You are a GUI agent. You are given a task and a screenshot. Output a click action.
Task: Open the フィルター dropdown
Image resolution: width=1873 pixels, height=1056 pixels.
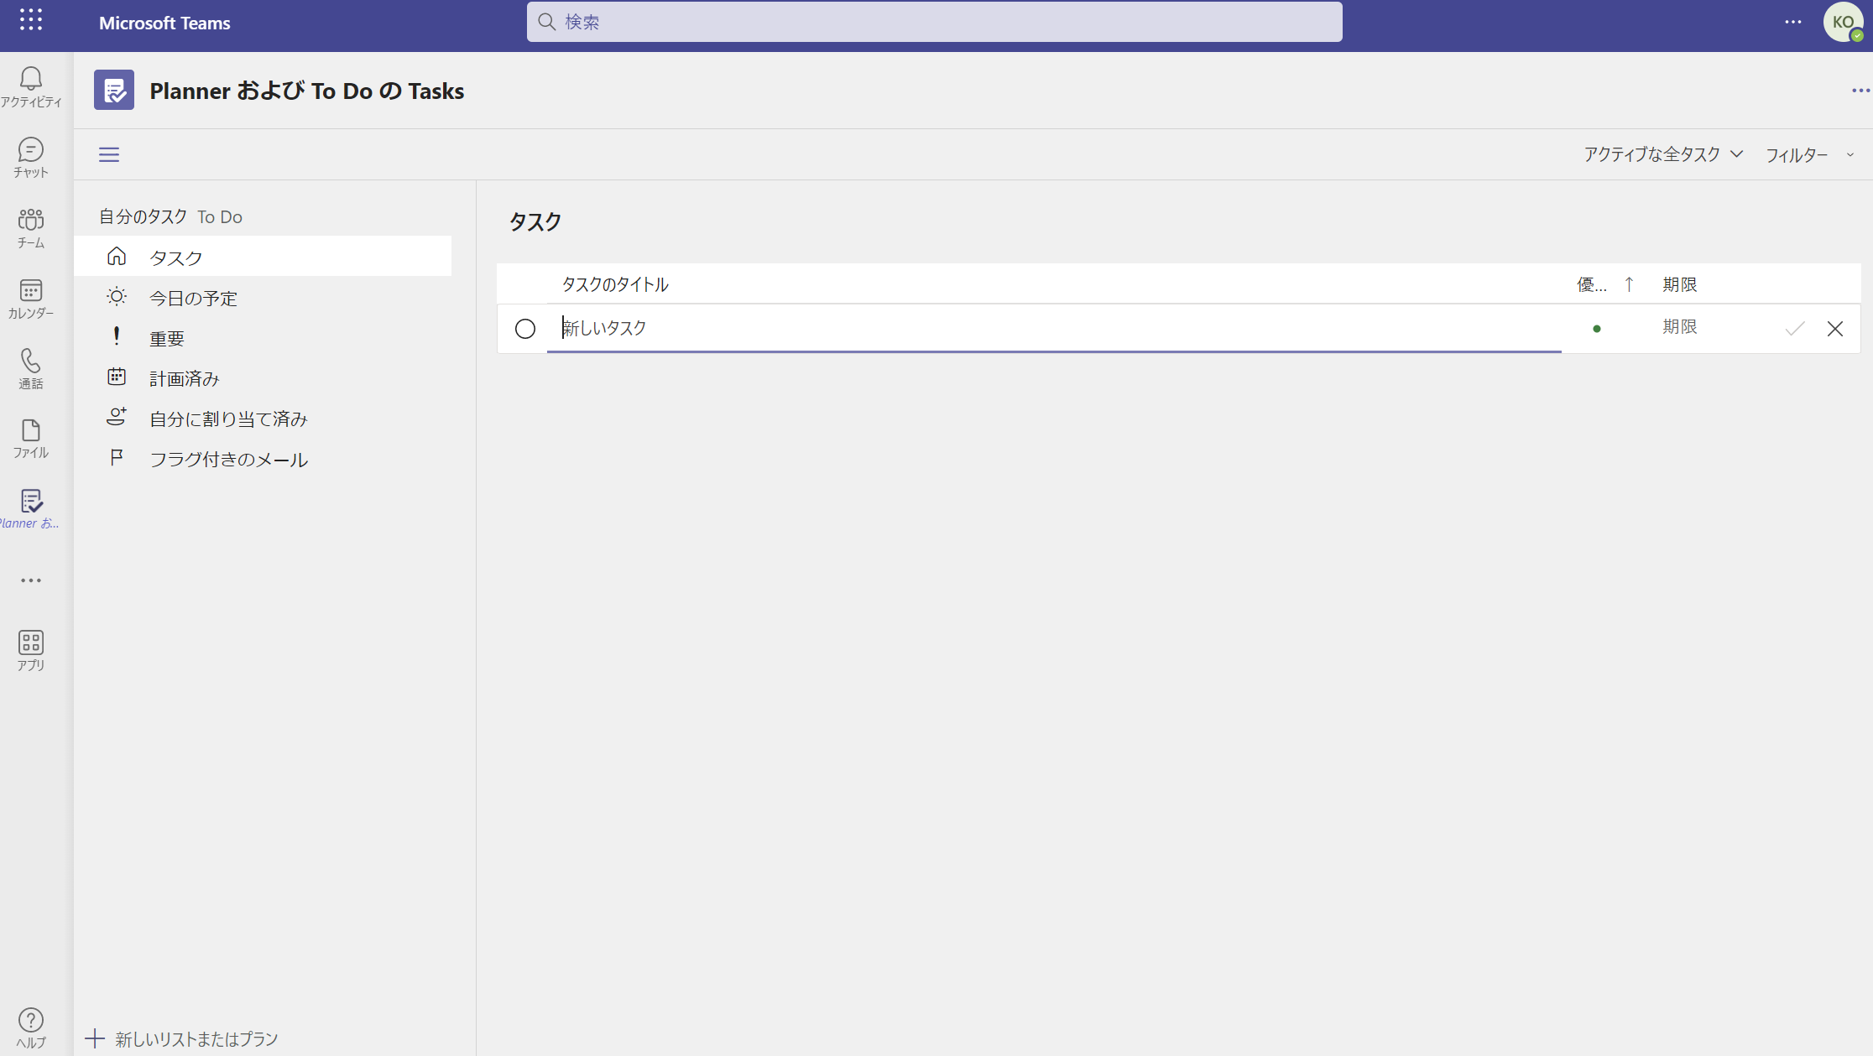(x=1810, y=154)
